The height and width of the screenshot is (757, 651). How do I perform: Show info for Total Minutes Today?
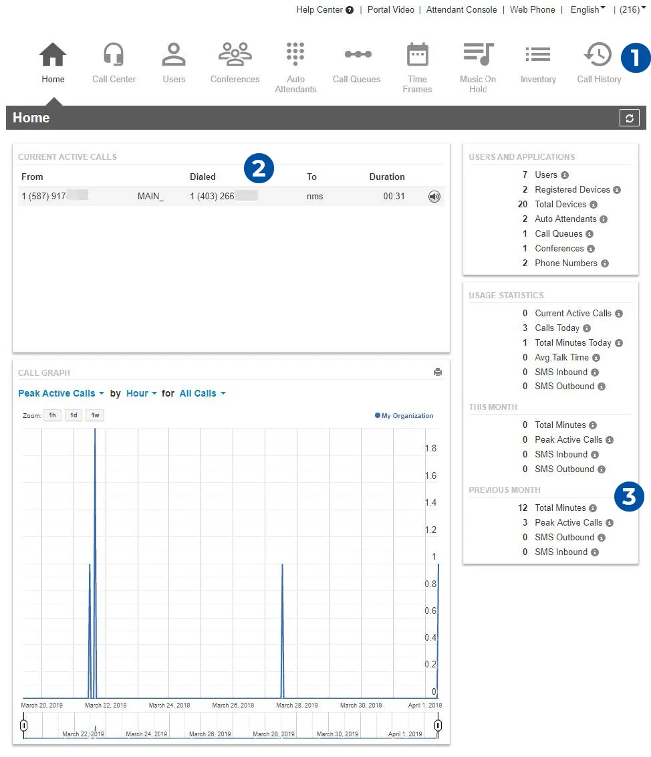coord(619,343)
